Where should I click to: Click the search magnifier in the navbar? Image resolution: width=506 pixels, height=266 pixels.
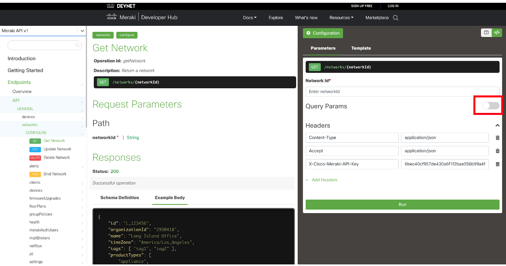click(x=395, y=17)
